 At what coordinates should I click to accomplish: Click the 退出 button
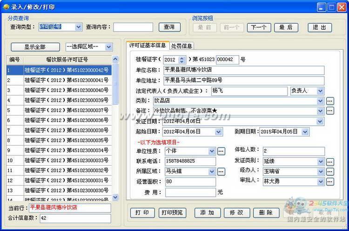320,27
